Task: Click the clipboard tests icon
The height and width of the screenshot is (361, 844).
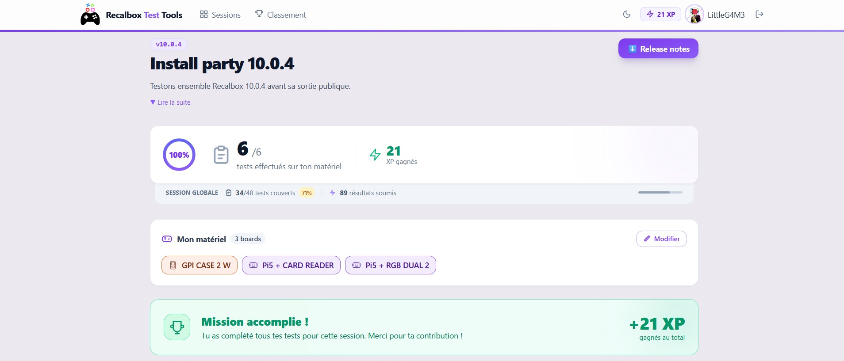Action: (221, 155)
